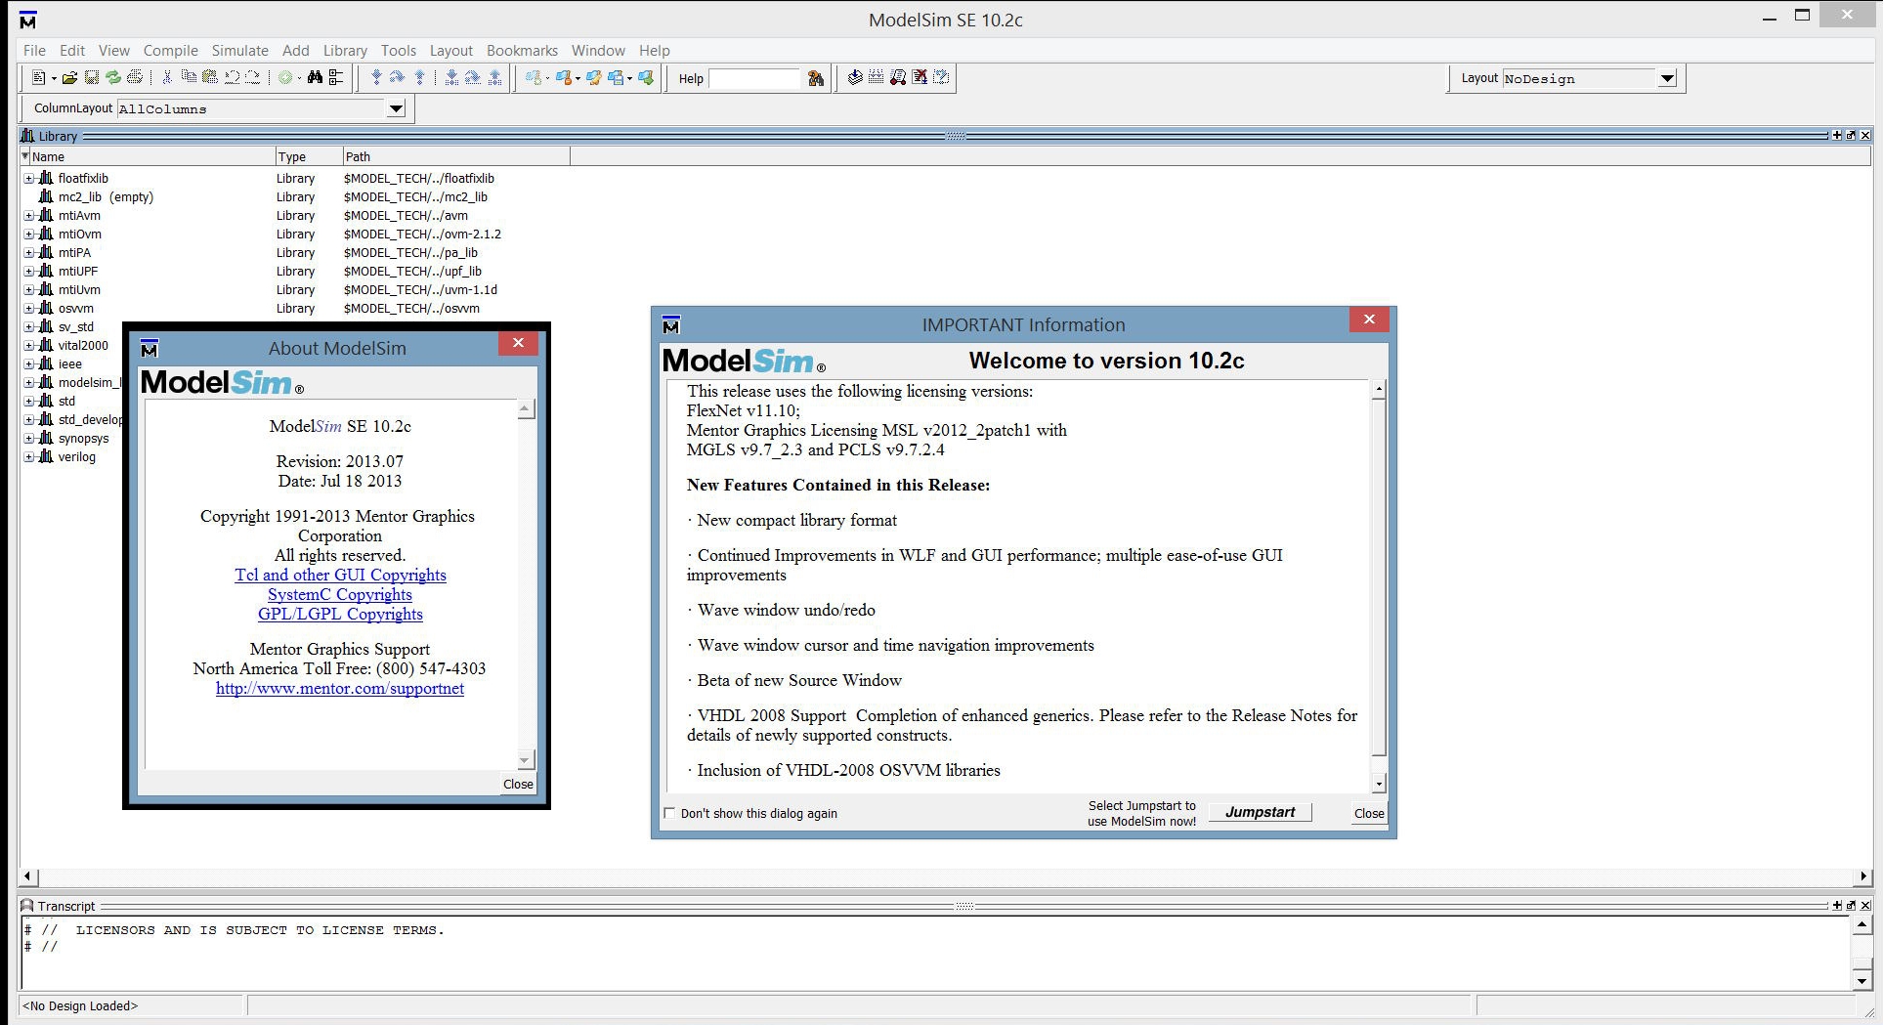Click the delete bookmark icon with orange minus
1883x1025 pixels.
coord(564,78)
